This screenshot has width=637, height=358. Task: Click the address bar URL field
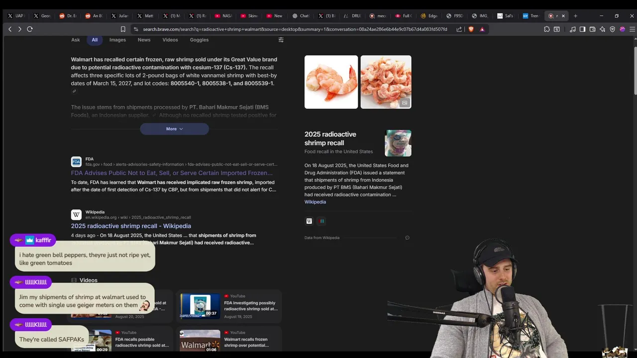coord(295,29)
